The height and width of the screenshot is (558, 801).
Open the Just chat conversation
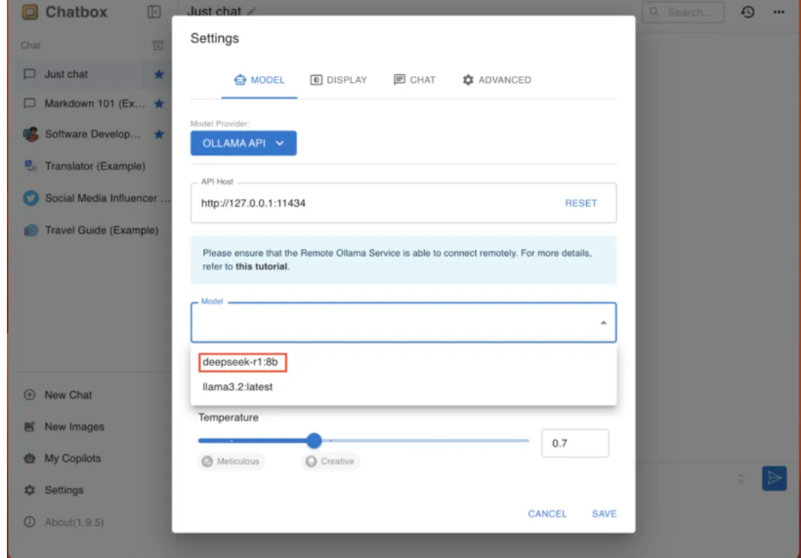94,74
